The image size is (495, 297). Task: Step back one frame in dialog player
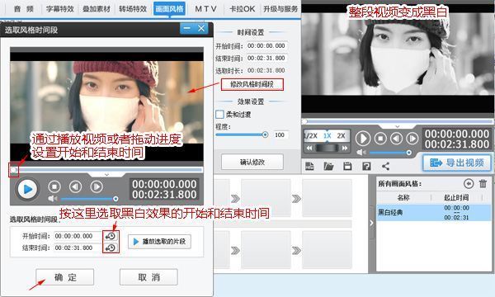pyautogui.click(x=75, y=186)
